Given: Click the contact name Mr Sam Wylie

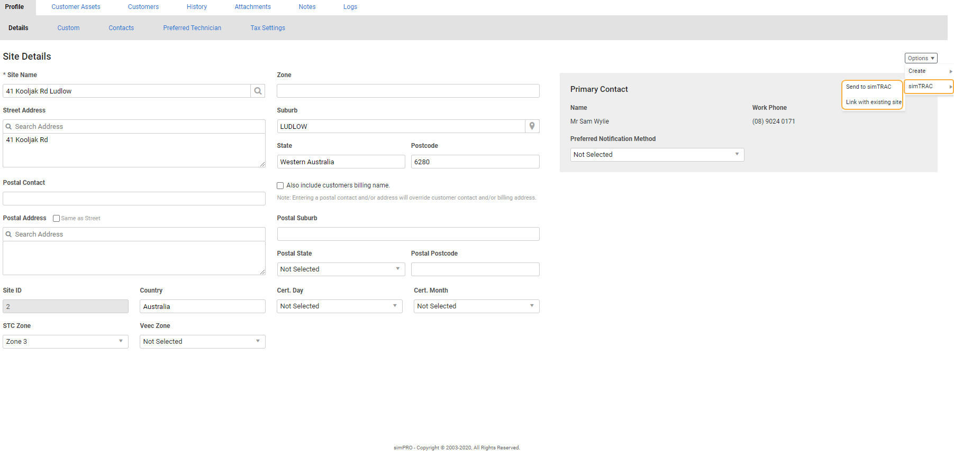Looking at the screenshot, I should [589, 121].
